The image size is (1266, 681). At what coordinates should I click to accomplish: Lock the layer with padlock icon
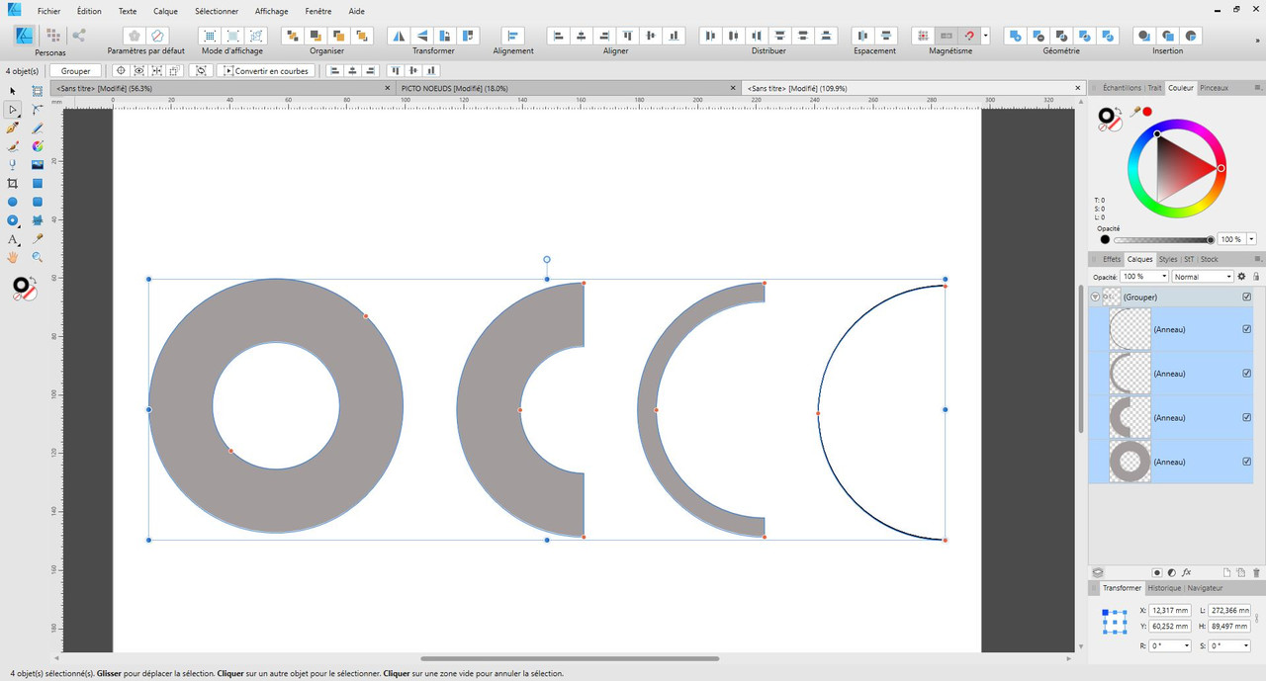(1256, 277)
